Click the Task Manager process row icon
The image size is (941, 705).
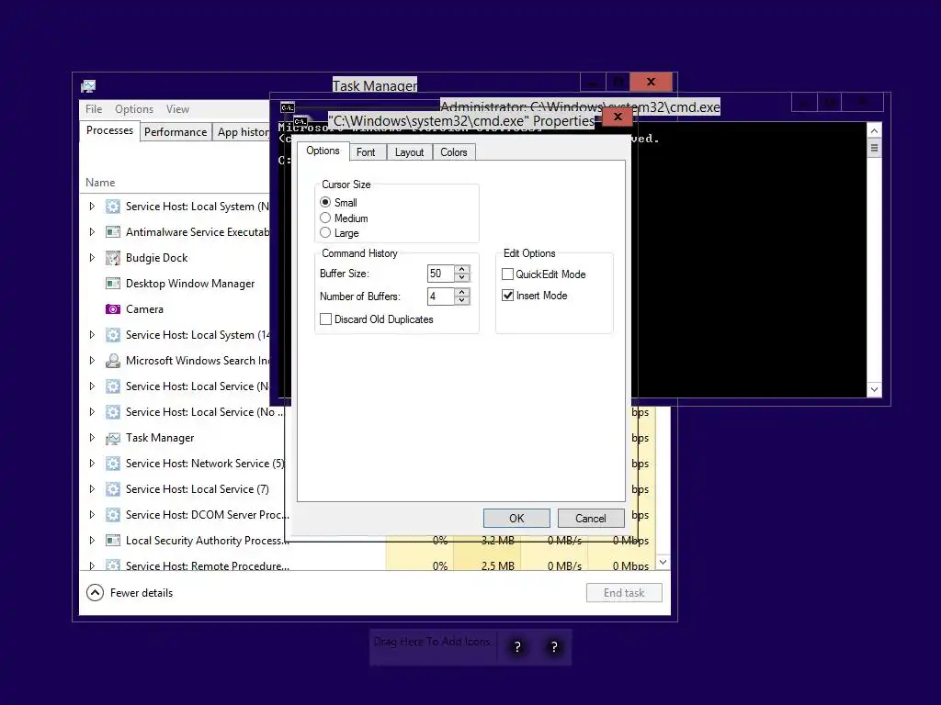tap(113, 438)
